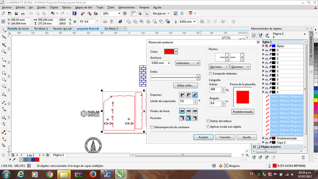
Task: Select the miter corners icon
Action: click(x=182, y=95)
